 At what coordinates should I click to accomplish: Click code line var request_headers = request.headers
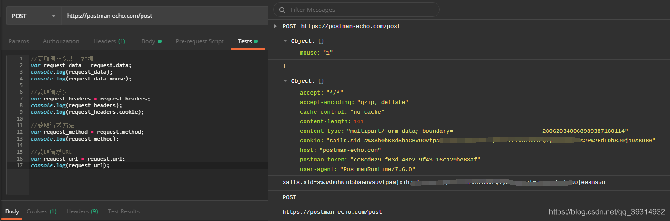pyautogui.click(x=91, y=99)
